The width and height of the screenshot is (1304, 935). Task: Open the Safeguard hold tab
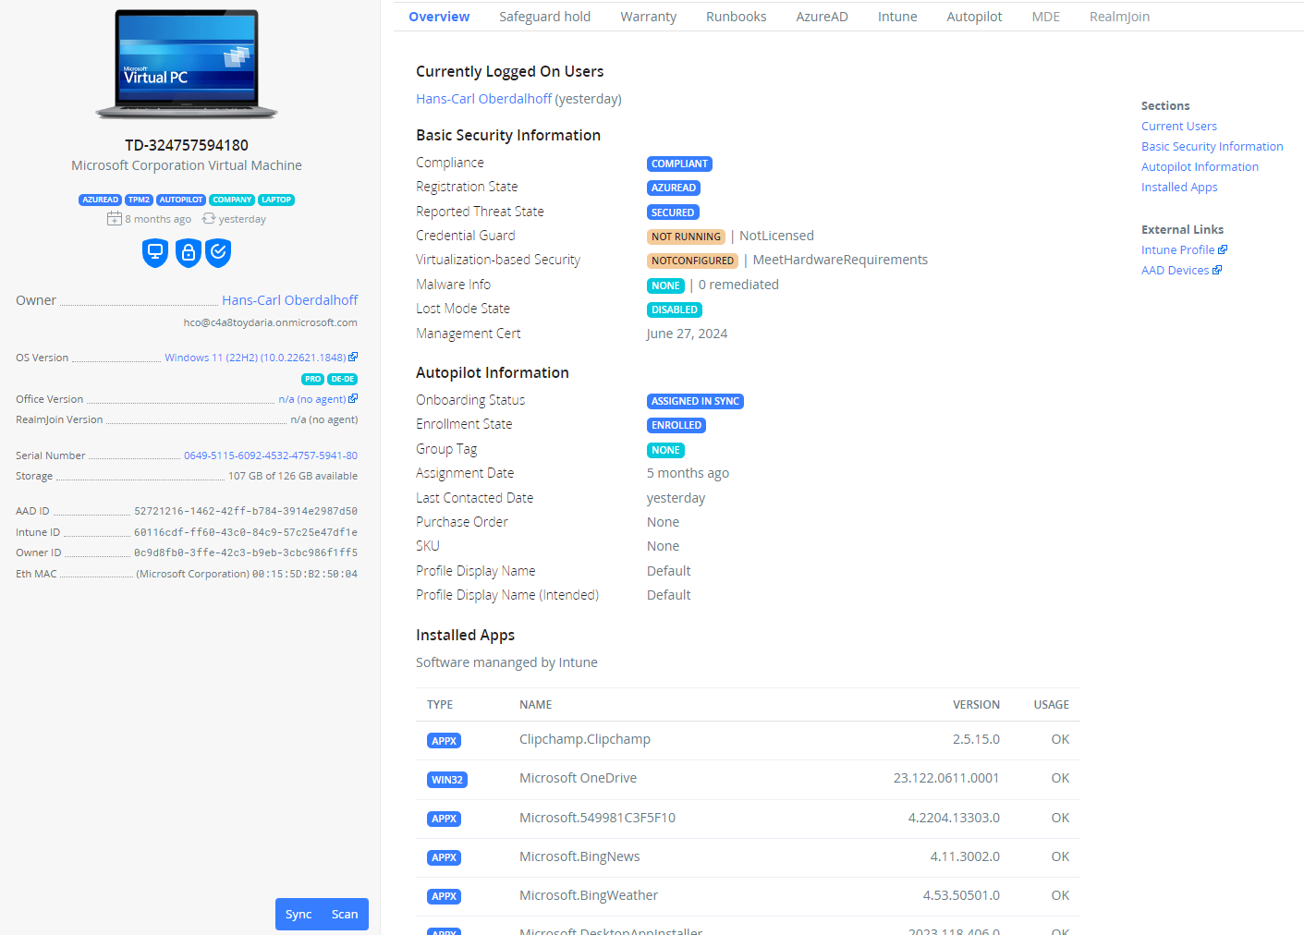coord(544,17)
